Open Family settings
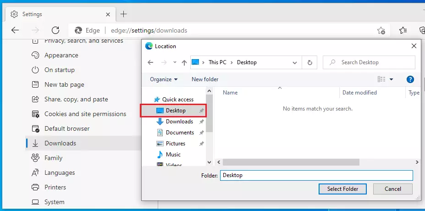Image resolution: width=425 pixels, height=211 pixels. point(53,158)
